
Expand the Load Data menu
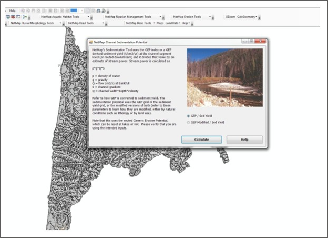(172, 23)
